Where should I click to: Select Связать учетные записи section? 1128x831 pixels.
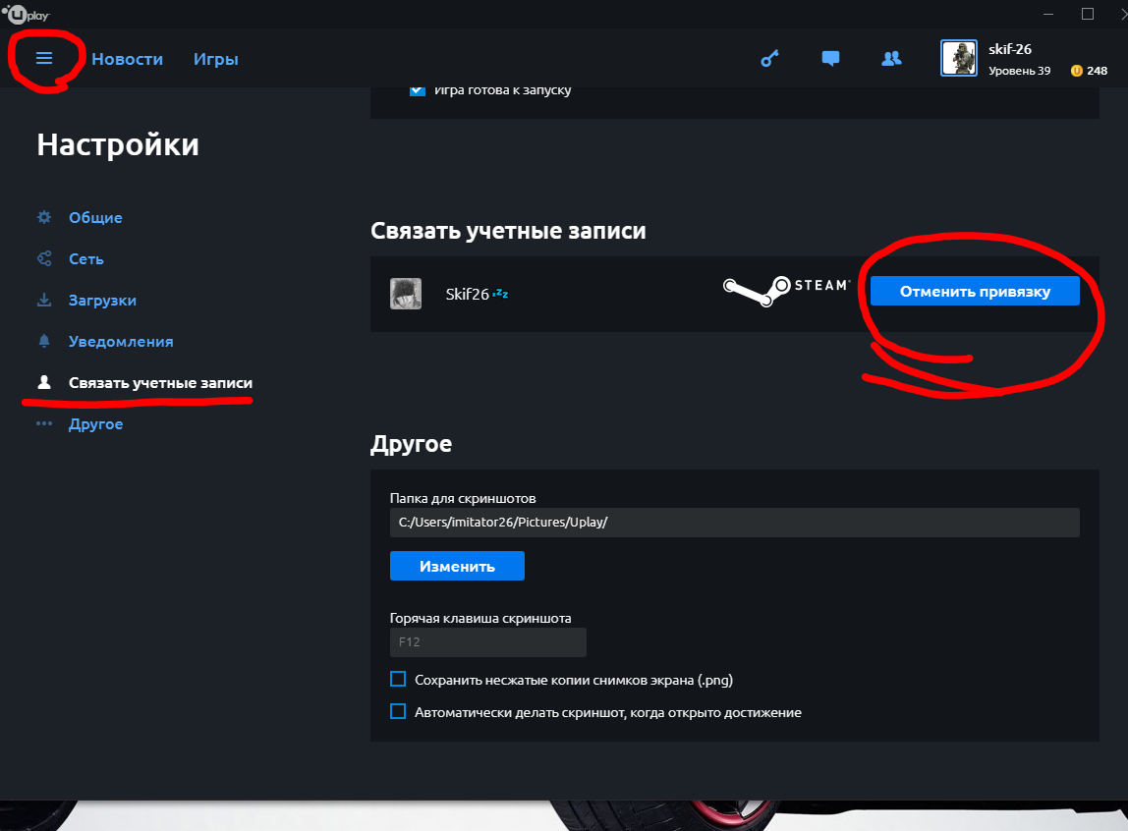(x=160, y=382)
